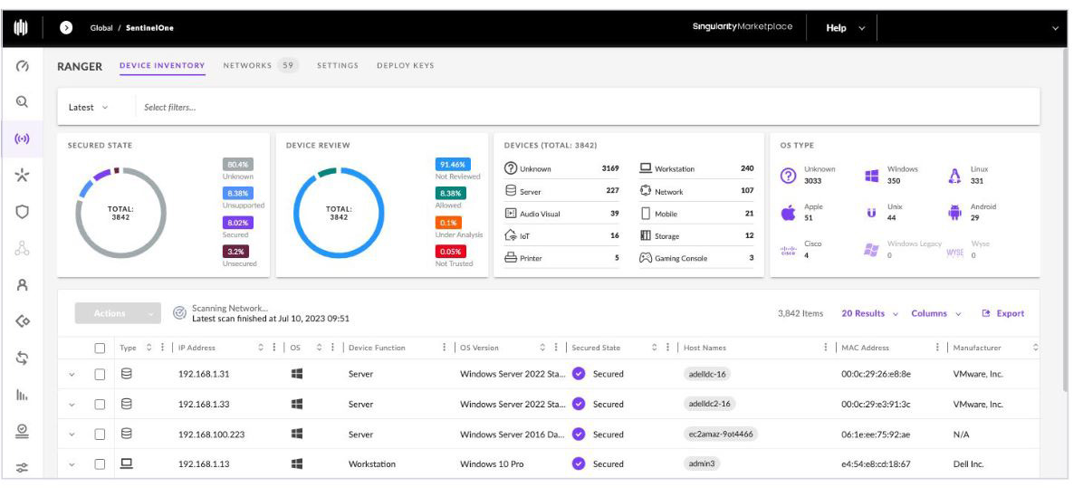Click the SentinelOne logo icon
Screen dimensions: 1083x497
click(22, 28)
